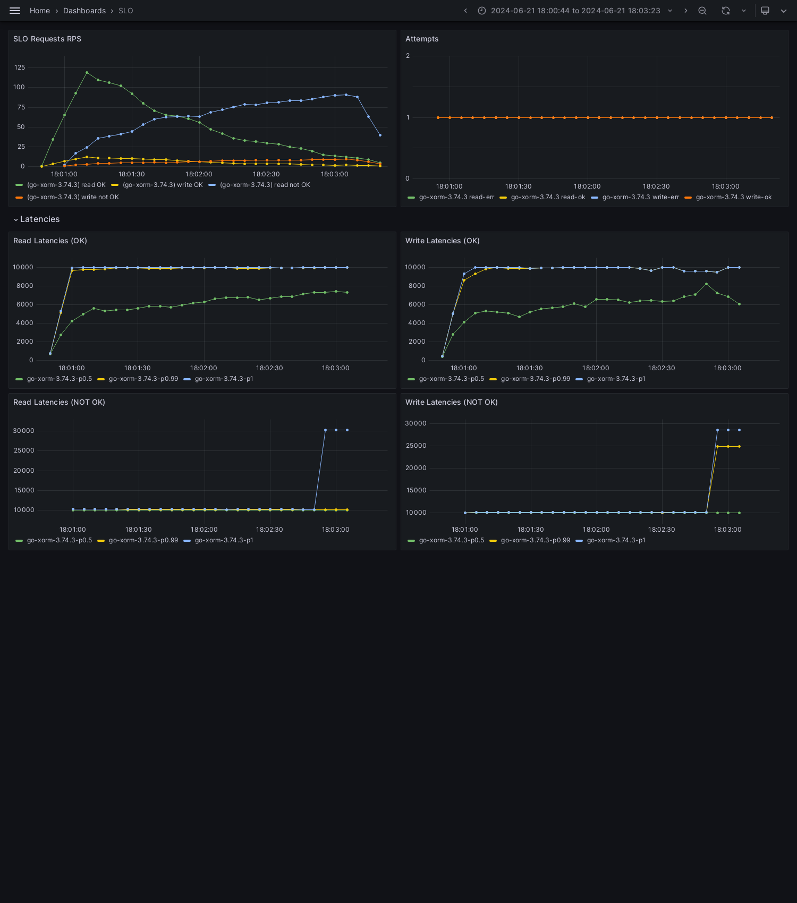The height and width of the screenshot is (903, 797).
Task: Toggle p1 legend in Read Latencies (NOT OK)
Action: pyautogui.click(x=224, y=540)
